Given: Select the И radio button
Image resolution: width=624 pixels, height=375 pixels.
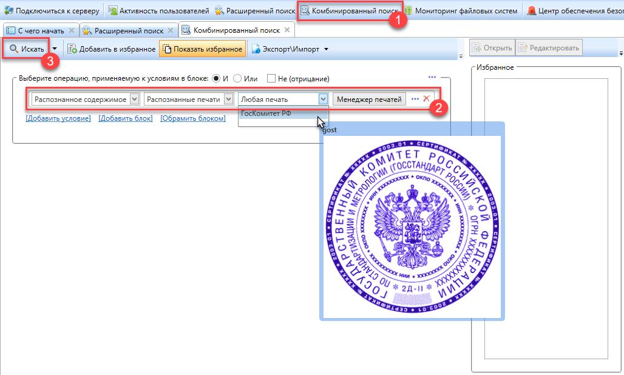Looking at the screenshot, I should [x=216, y=78].
